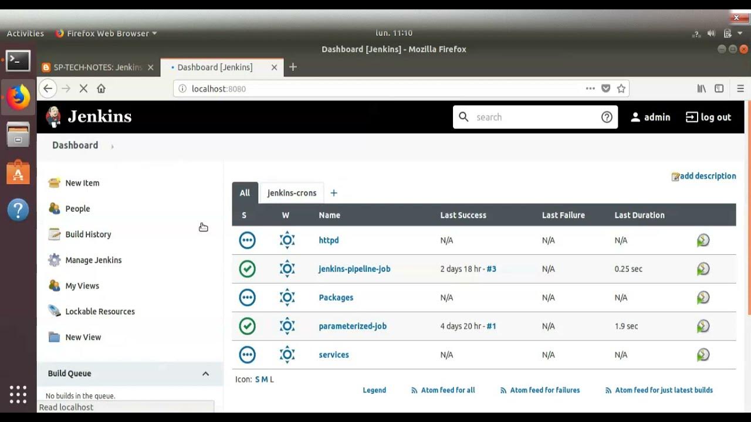This screenshot has height=422, width=751.
Task: Launch Terminal from Ubuntu dock
Action: click(x=18, y=60)
